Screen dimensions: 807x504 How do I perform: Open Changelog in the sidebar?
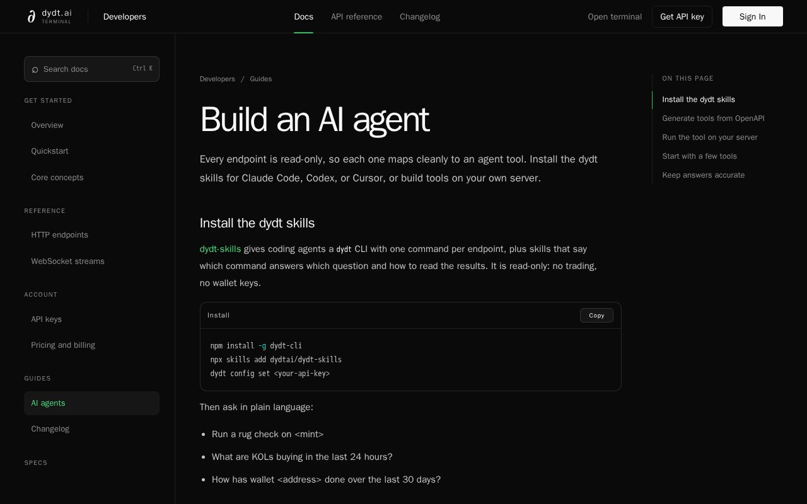(x=91, y=429)
